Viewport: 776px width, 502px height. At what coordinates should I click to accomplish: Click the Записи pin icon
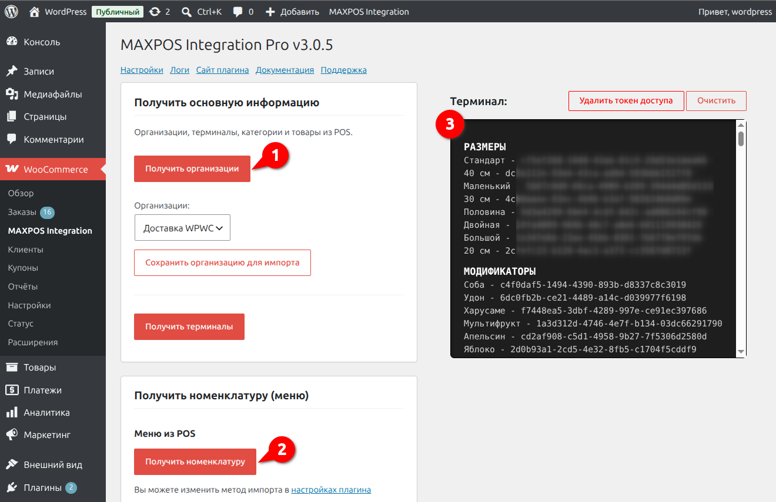point(12,71)
